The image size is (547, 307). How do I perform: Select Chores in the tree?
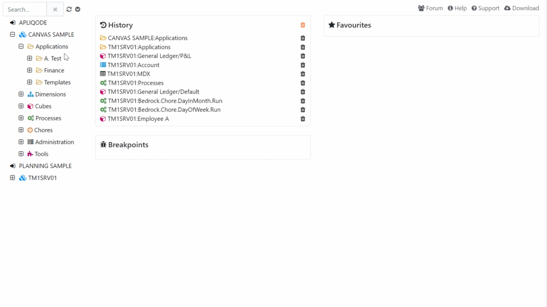[43, 130]
